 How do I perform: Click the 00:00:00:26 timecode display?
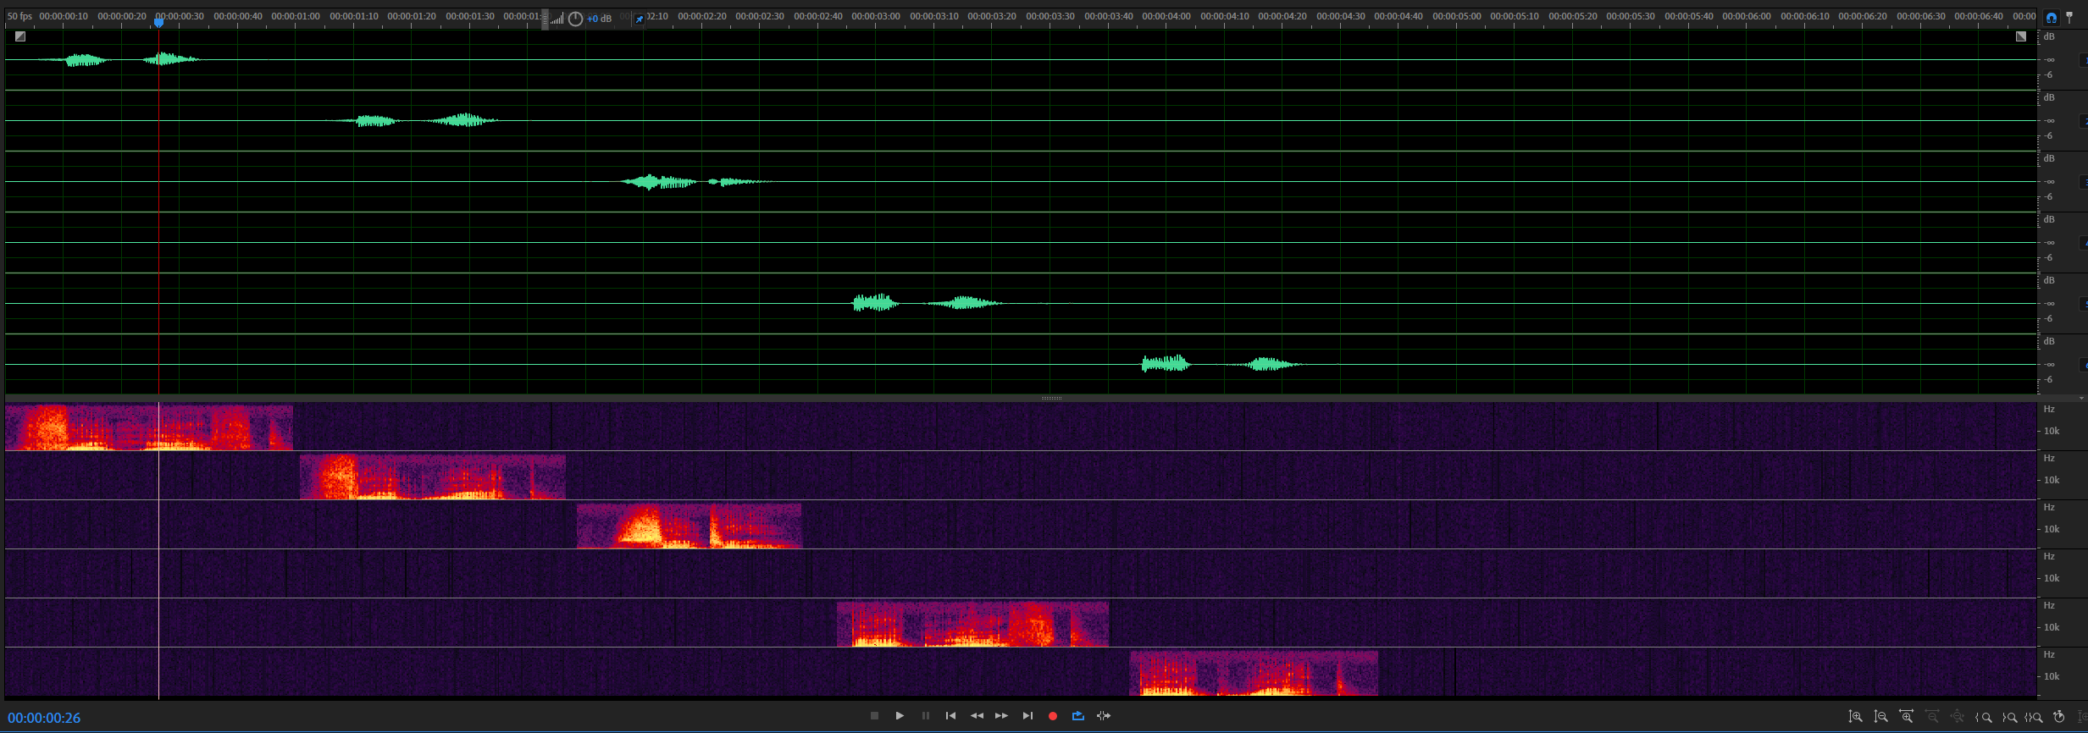[44, 718]
